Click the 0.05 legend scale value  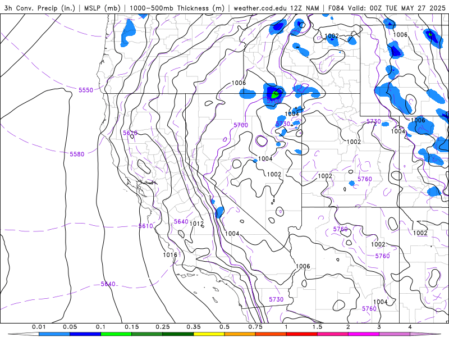click(x=70, y=327)
